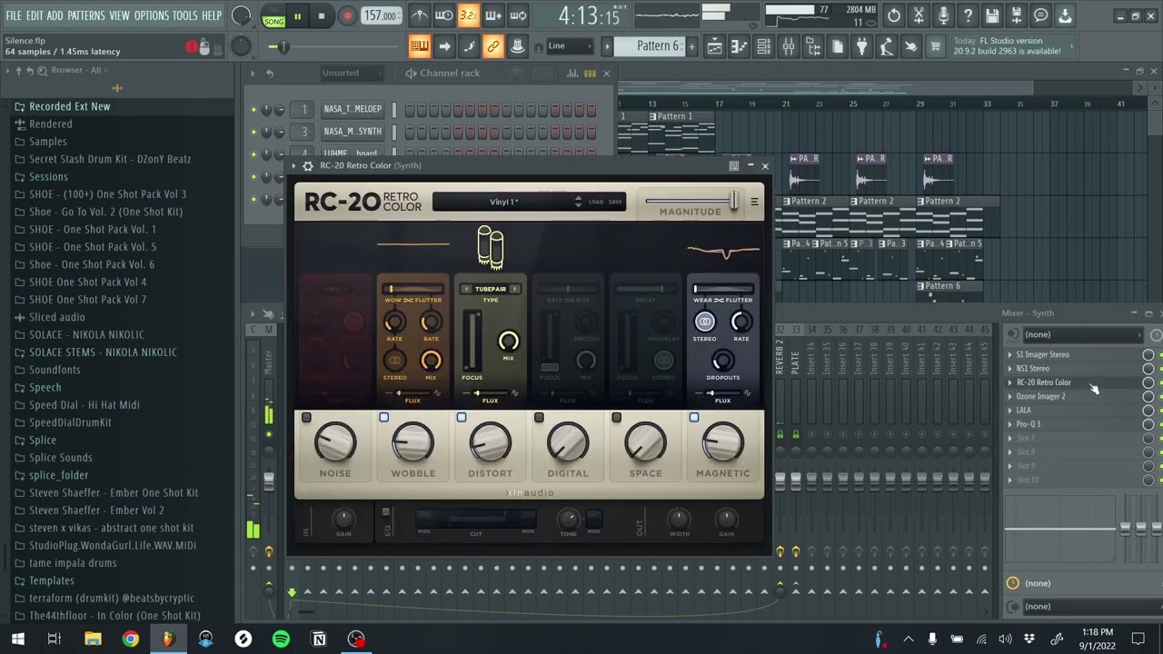Click the RC-20 LOAD preset button
This screenshot has height=654, width=1163.
(x=596, y=202)
